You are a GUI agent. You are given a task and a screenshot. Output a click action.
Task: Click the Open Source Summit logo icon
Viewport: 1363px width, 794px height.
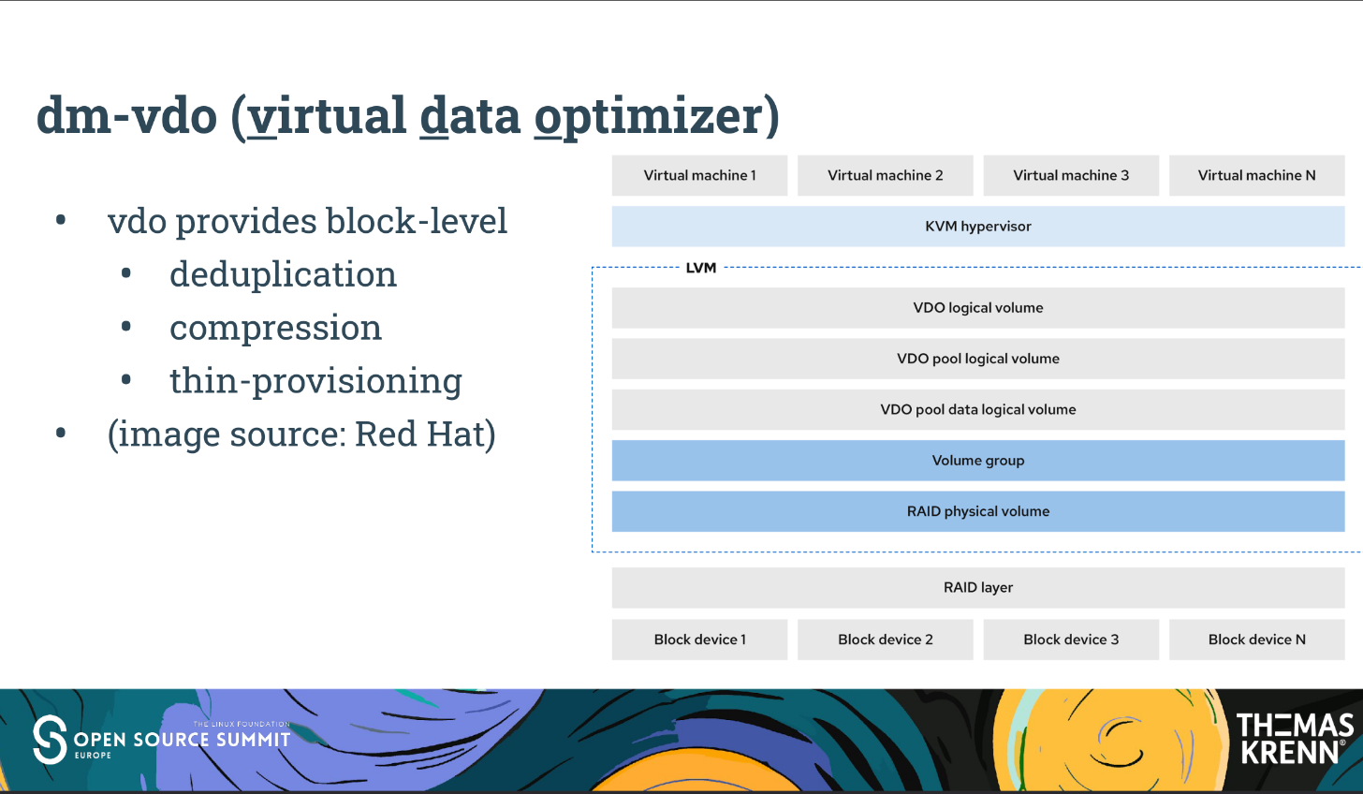click(50, 739)
